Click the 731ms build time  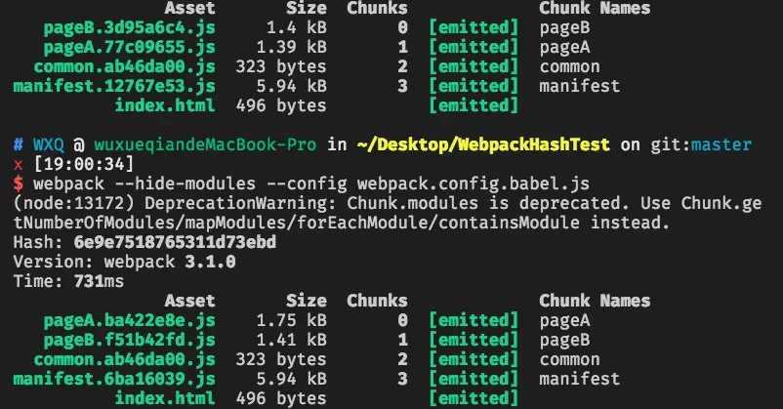pyautogui.click(x=99, y=281)
